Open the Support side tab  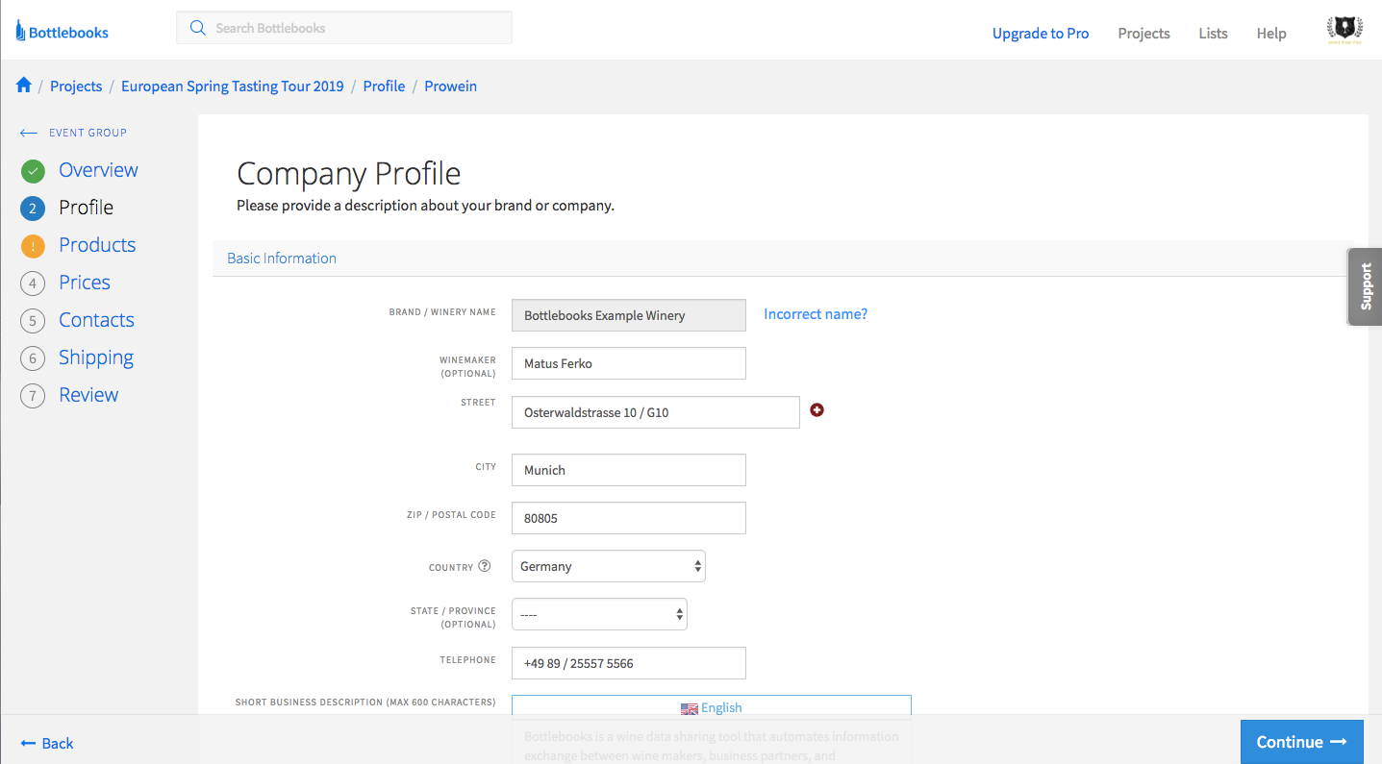point(1366,286)
